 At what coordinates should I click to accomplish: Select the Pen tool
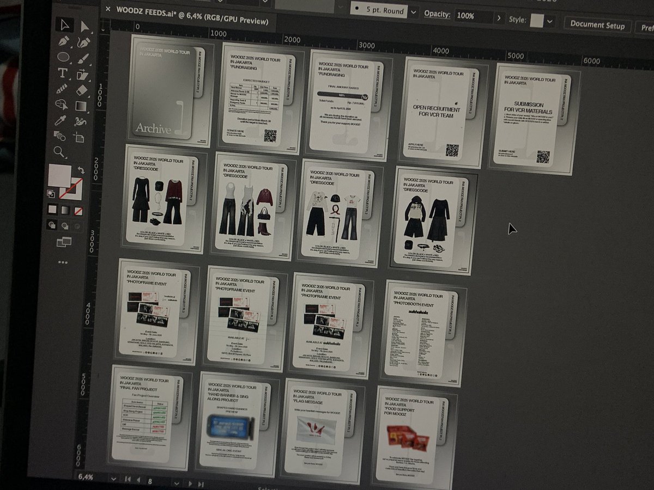tap(64, 41)
